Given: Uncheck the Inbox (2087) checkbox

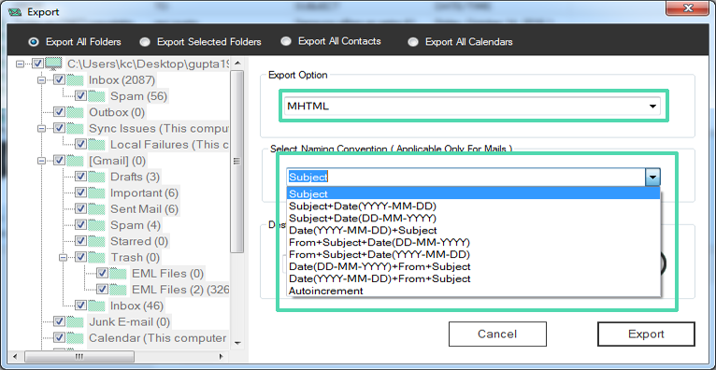Looking at the screenshot, I should coord(60,80).
